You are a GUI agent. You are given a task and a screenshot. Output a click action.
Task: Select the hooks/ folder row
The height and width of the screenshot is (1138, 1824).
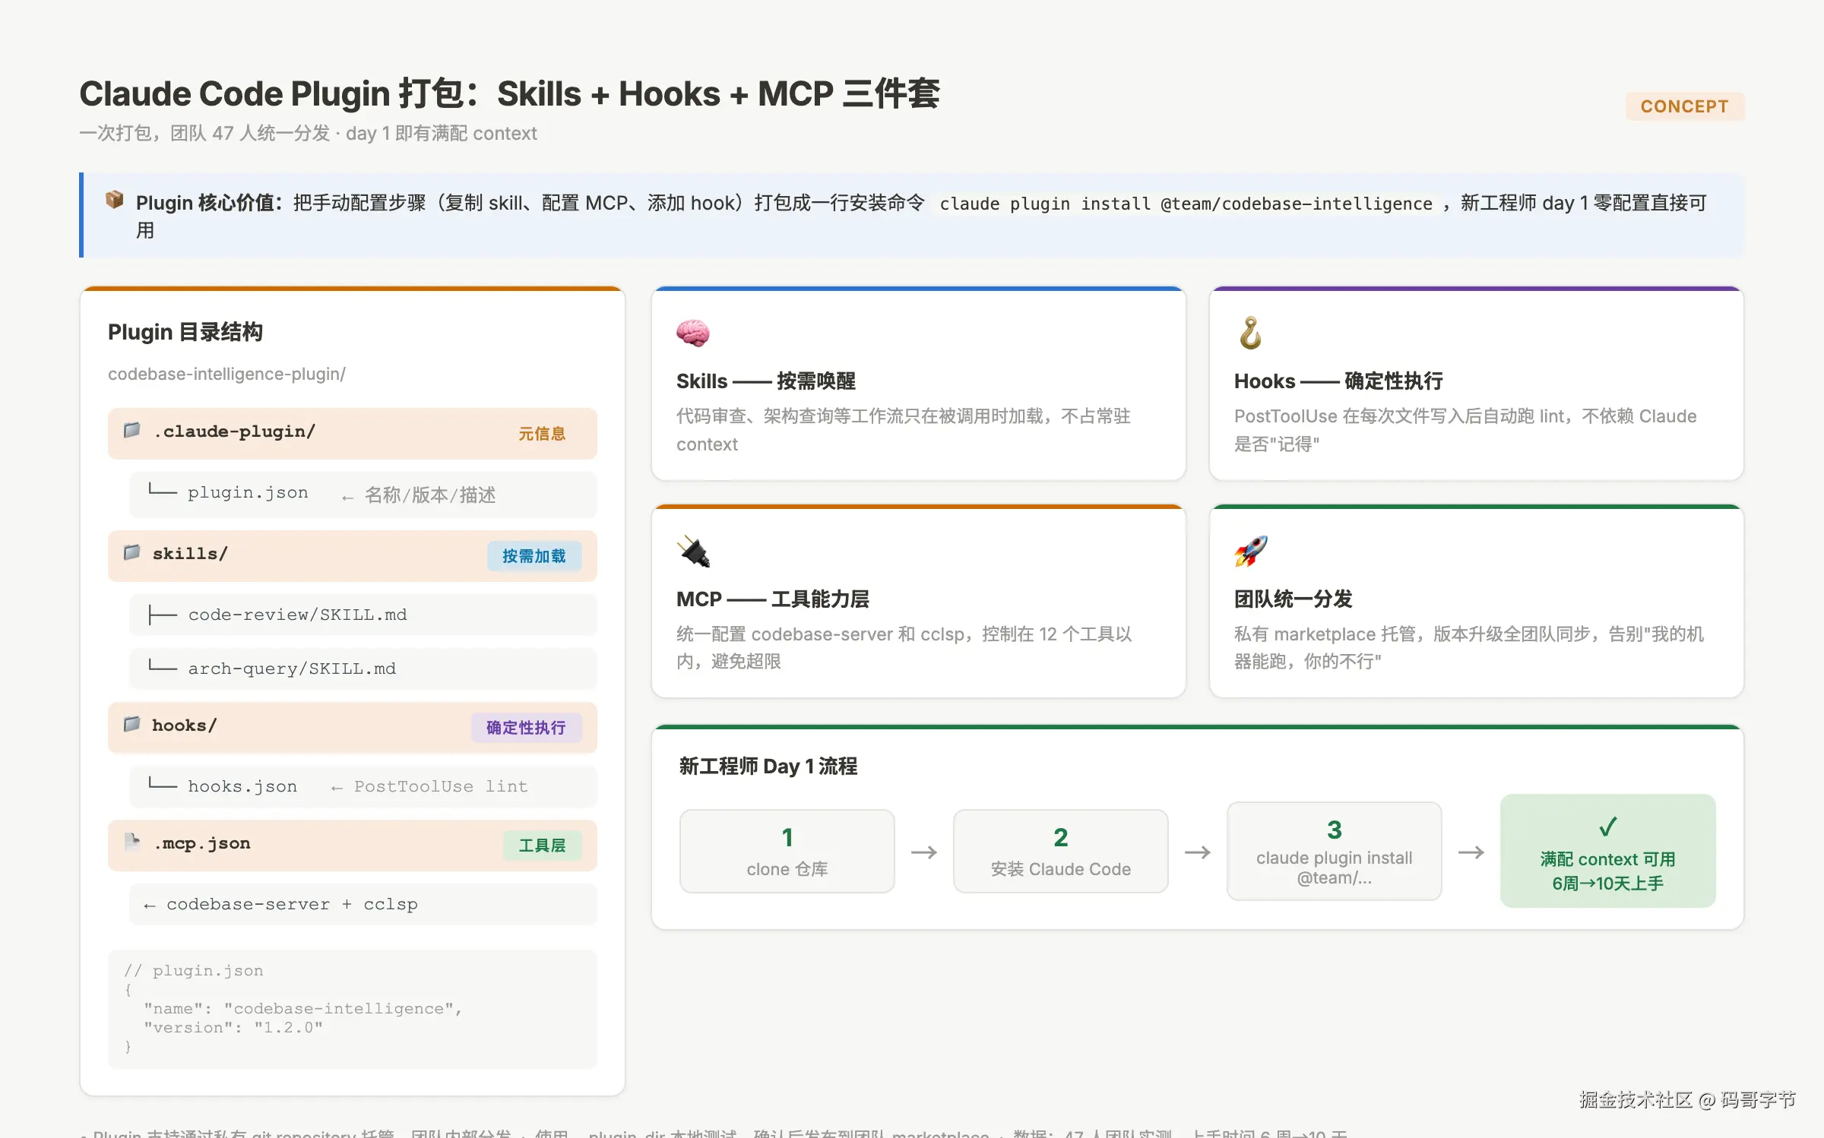pyautogui.click(x=353, y=728)
